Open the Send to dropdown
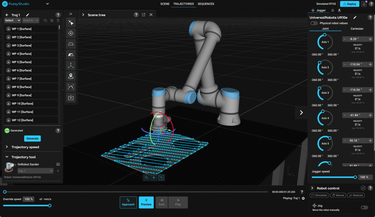The width and height of the screenshot is (375, 217). 30,20
